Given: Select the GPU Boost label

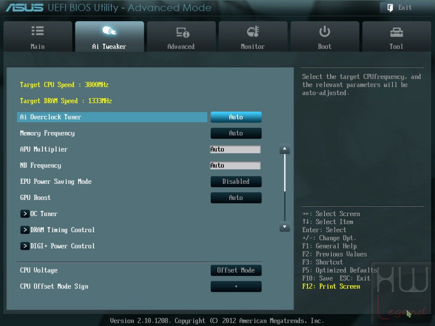Looking at the screenshot, I should pyautogui.click(x=35, y=198).
